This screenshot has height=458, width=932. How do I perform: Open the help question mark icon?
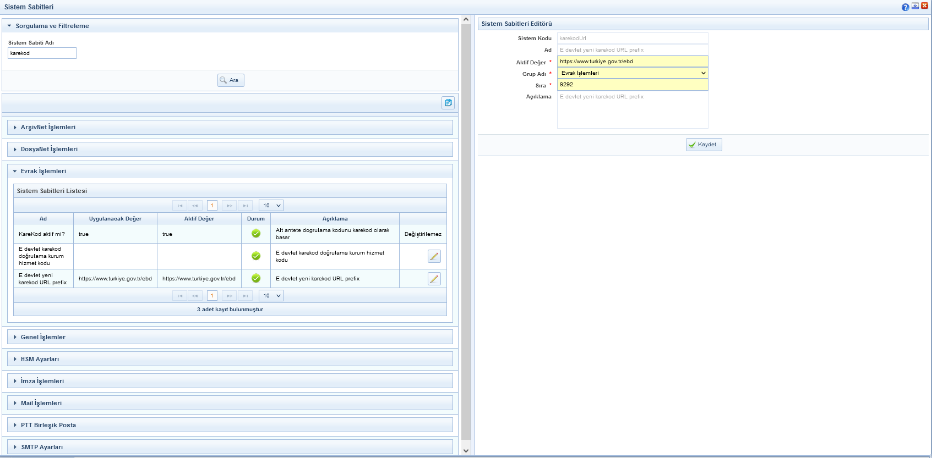click(905, 7)
